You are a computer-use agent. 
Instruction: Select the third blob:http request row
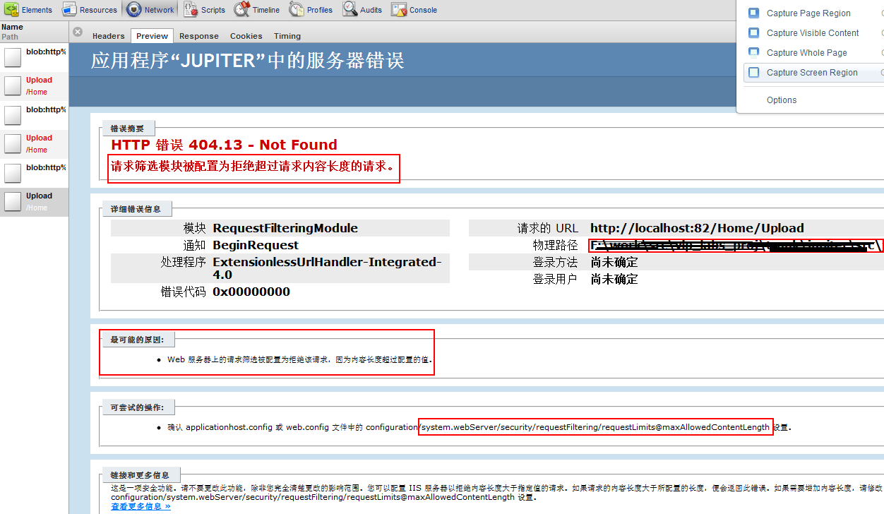(34, 173)
